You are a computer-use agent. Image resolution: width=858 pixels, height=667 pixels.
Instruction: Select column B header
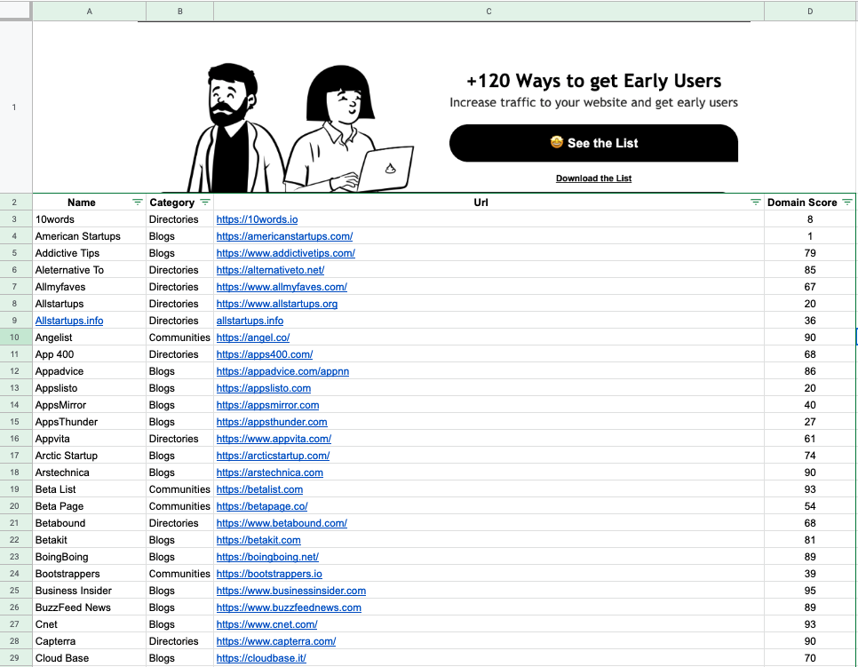click(x=180, y=11)
